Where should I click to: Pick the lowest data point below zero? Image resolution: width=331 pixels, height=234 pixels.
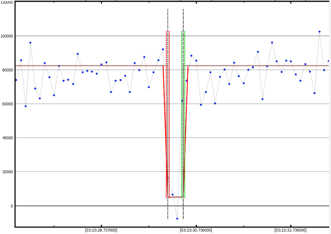tap(177, 218)
